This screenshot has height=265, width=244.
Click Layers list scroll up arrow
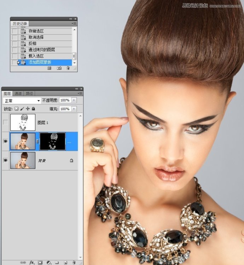click(80, 116)
